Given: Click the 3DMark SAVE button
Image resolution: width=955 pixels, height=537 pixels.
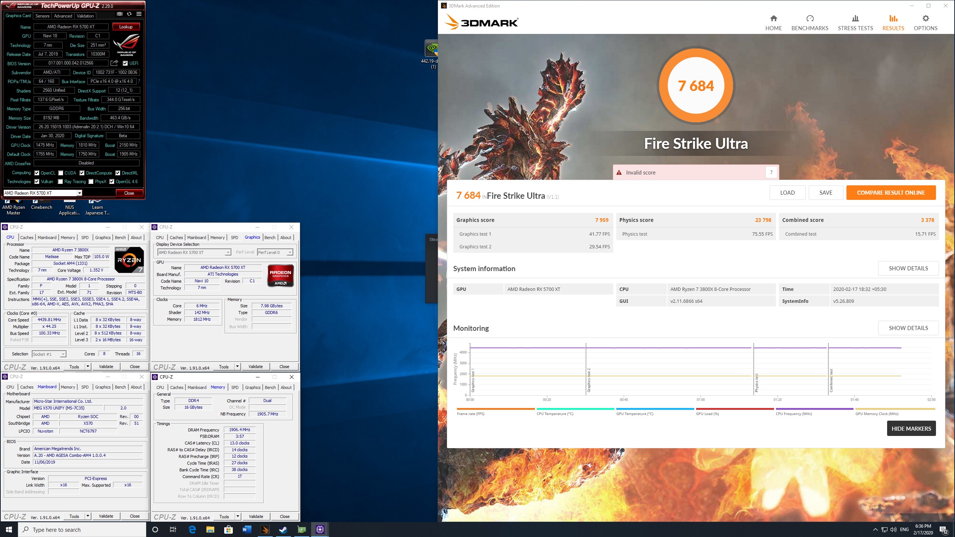Looking at the screenshot, I should pyautogui.click(x=826, y=193).
